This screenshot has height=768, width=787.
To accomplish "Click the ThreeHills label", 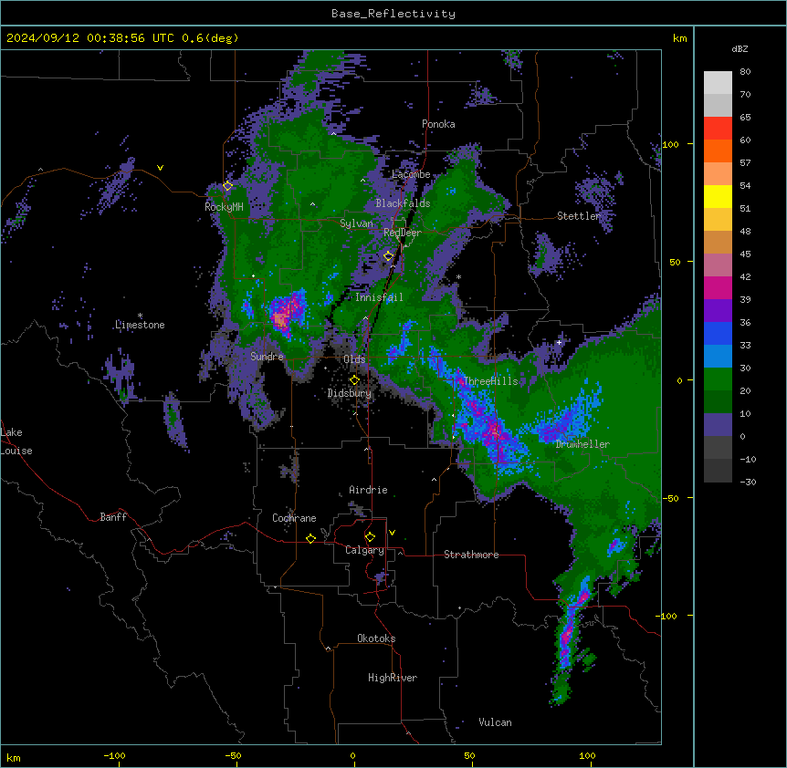I will (490, 381).
